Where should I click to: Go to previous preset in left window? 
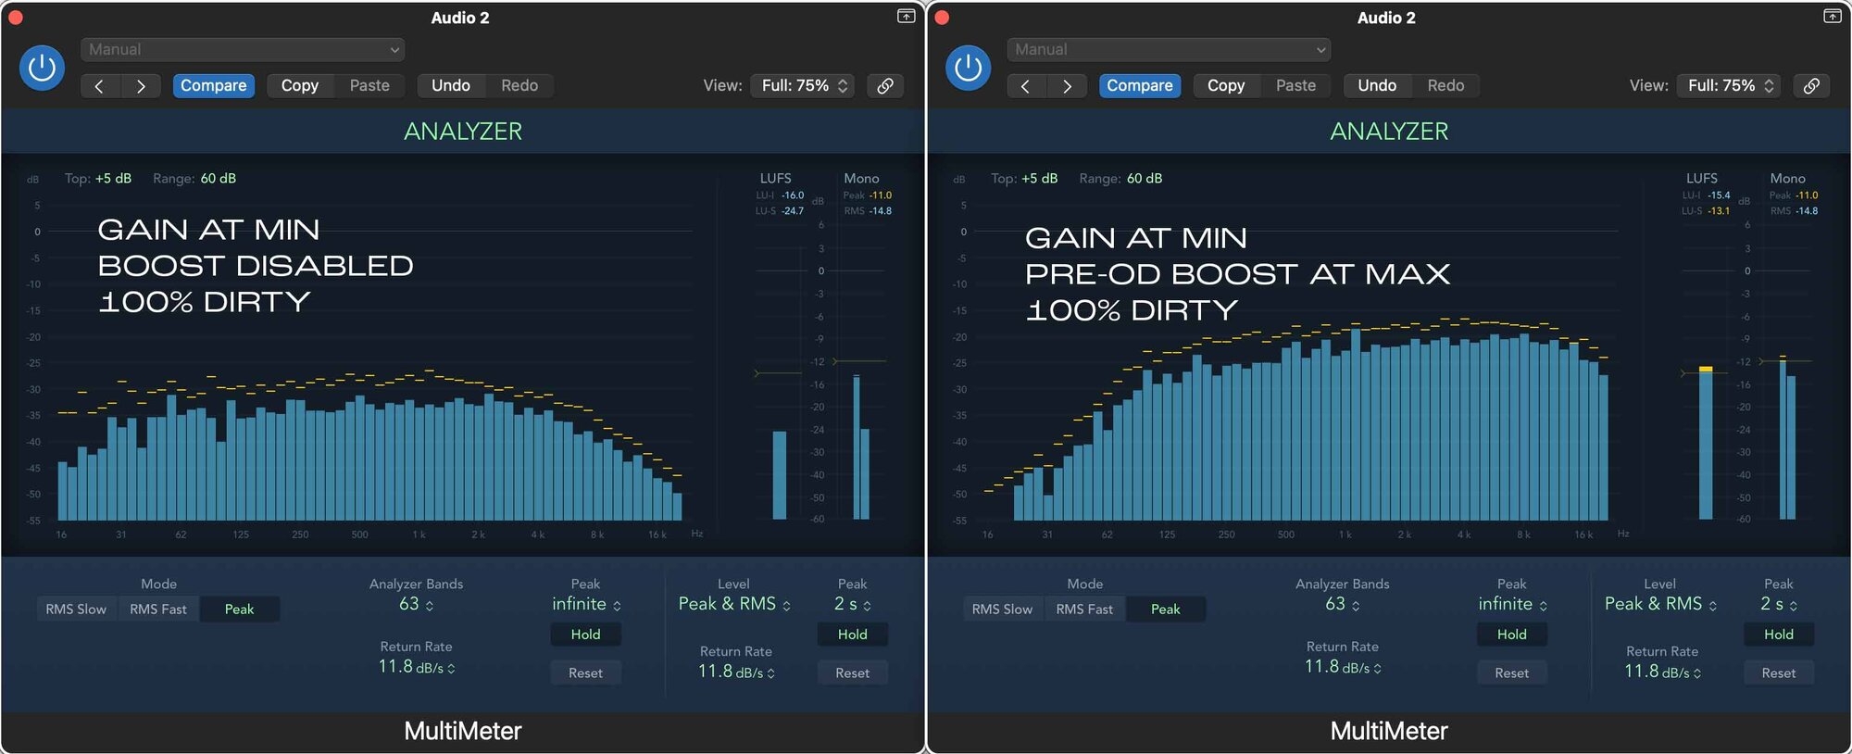point(100,86)
